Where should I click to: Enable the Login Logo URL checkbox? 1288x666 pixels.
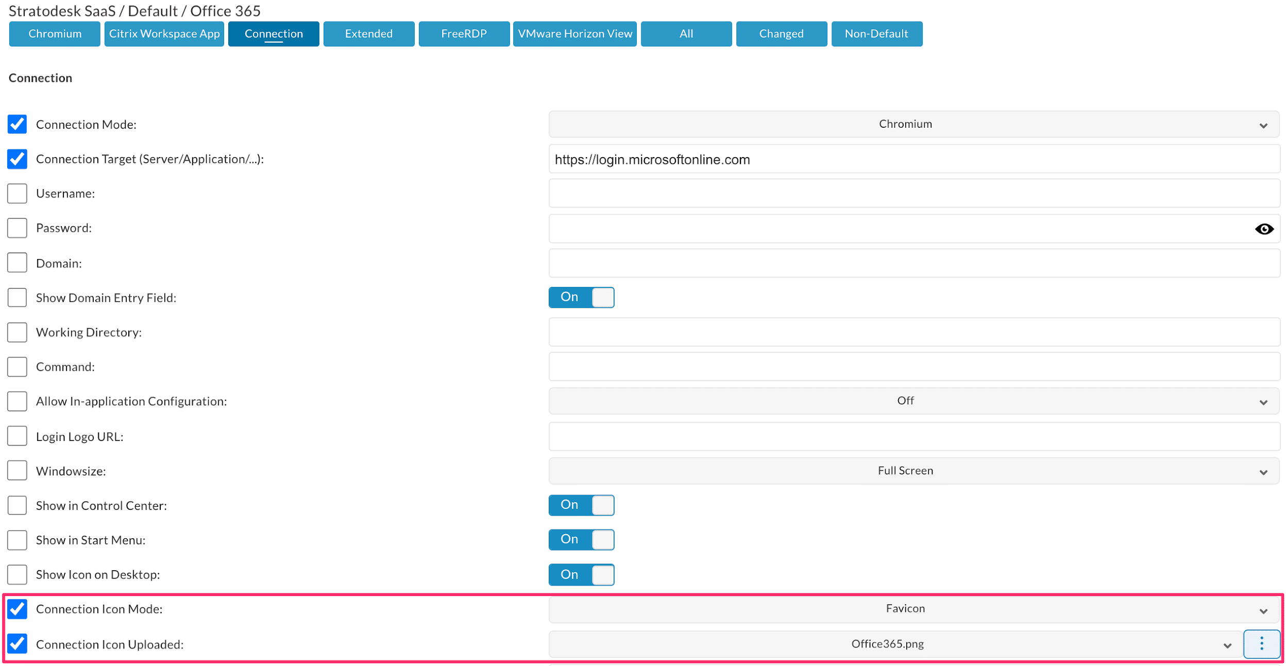point(17,436)
